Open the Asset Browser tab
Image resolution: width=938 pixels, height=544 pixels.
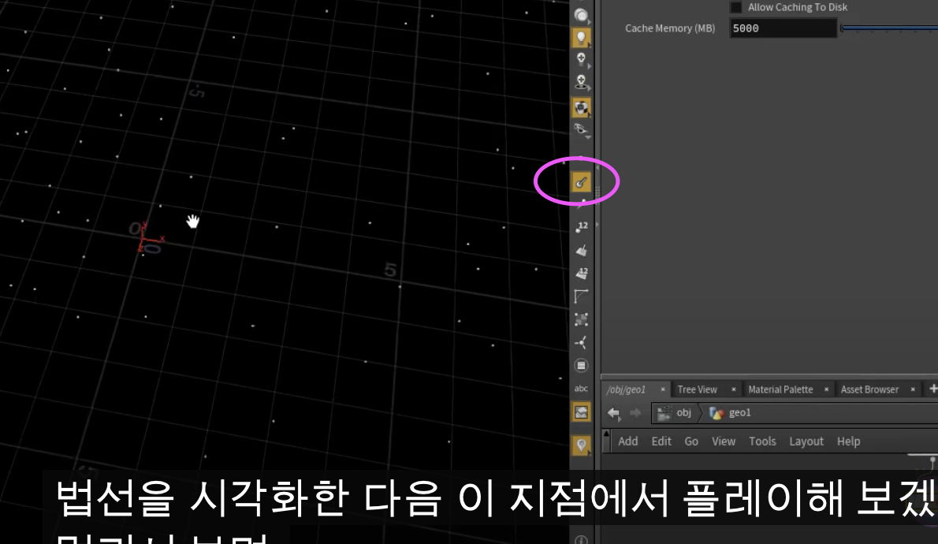(x=869, y=389)
